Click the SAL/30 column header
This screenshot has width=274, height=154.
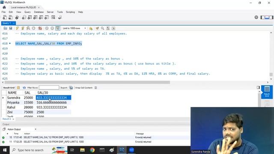click(x=43, y=93)
